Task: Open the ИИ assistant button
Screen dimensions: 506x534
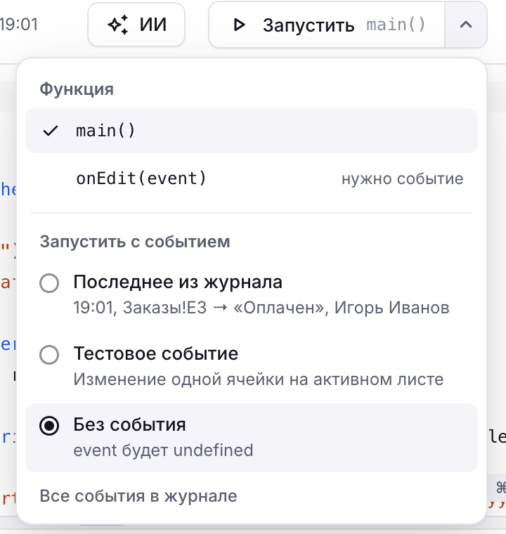Action: tap(136, 25)
